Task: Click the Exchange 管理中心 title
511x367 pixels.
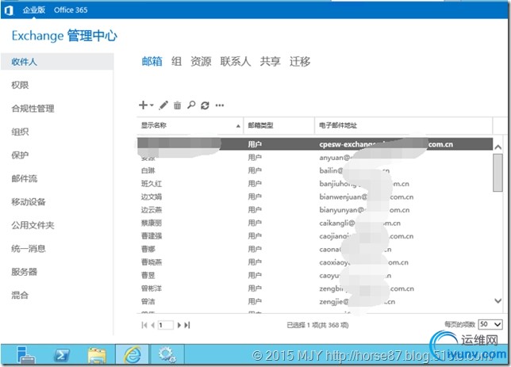Action: tap(64, 36)
